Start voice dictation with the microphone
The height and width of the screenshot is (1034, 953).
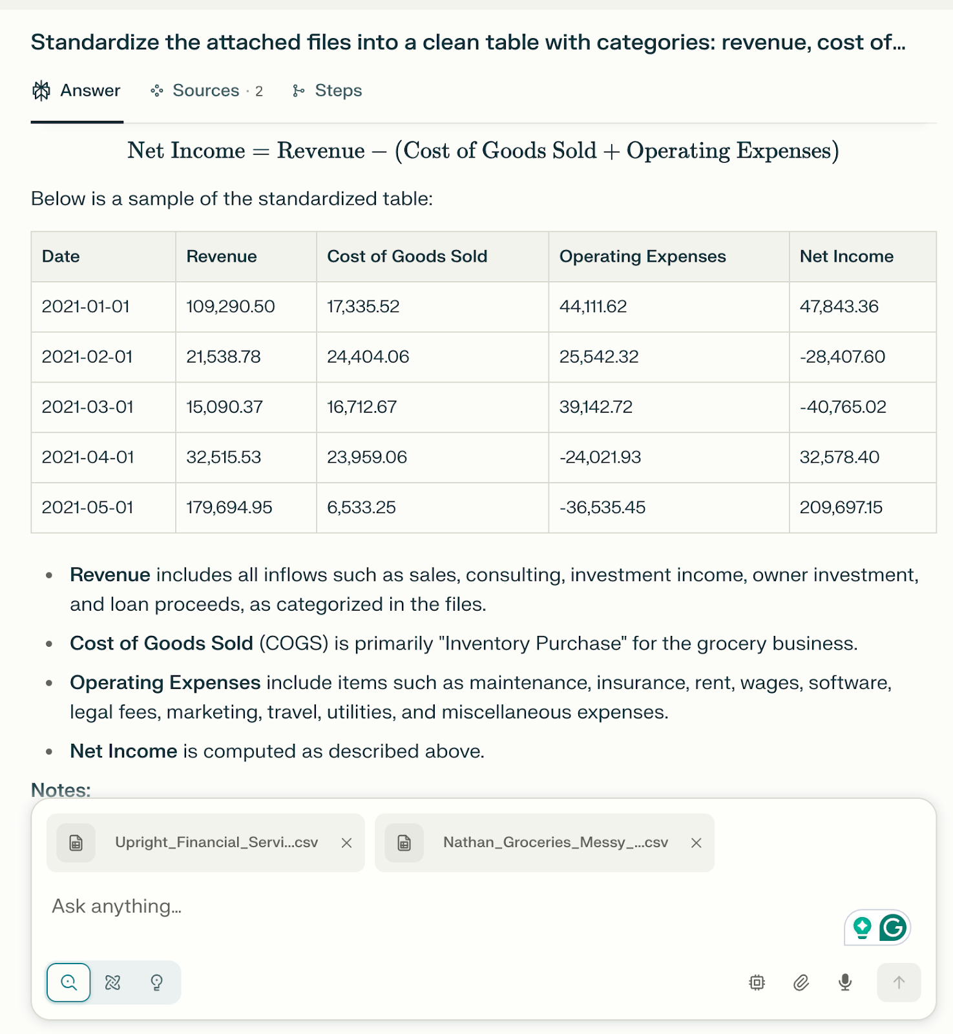click(845, 983)
